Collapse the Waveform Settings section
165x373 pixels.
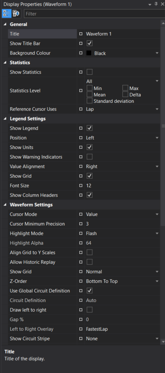coord(5,204)
